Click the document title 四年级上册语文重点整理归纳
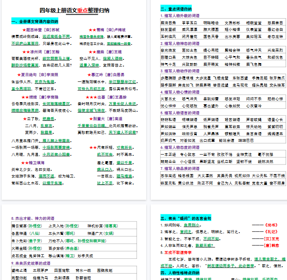This screenshot has height=280, width=287. coord(74,10)
